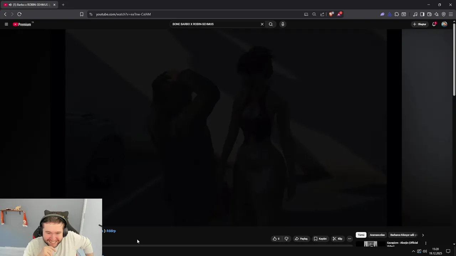Open options menu for Gazapizm Aborjin video
The height and width of the screenshot is (256, 456).
point(425,243)
